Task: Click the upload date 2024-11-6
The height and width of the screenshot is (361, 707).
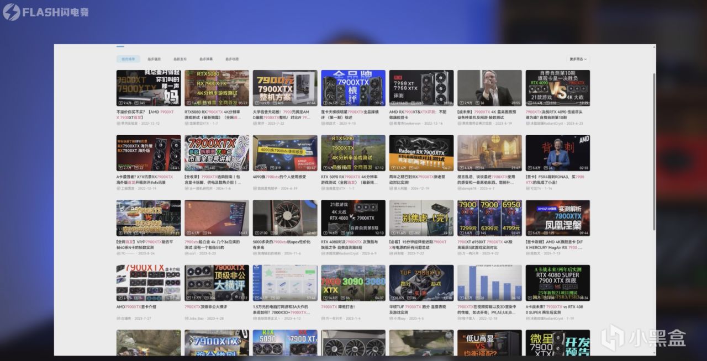Action: tap(292, 253)
